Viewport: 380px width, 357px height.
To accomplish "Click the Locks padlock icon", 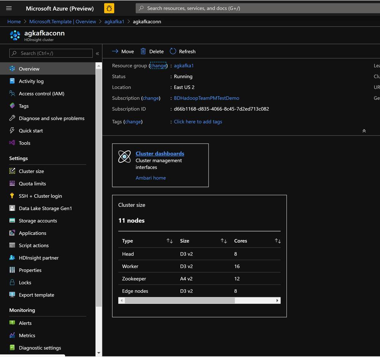I will [x=12, y=282].
